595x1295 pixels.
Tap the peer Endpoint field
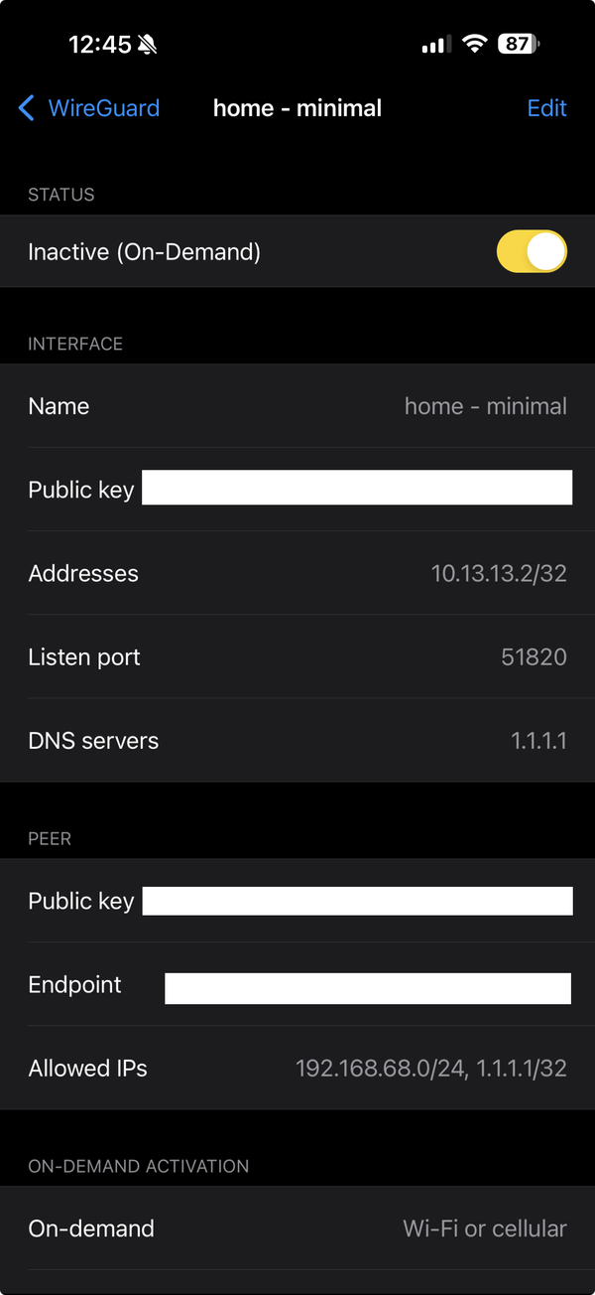pyautogui.click(x=367, y=988)
